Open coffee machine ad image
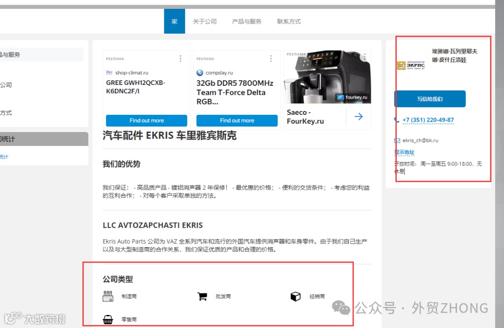504x328 pixels. point(327,77)
